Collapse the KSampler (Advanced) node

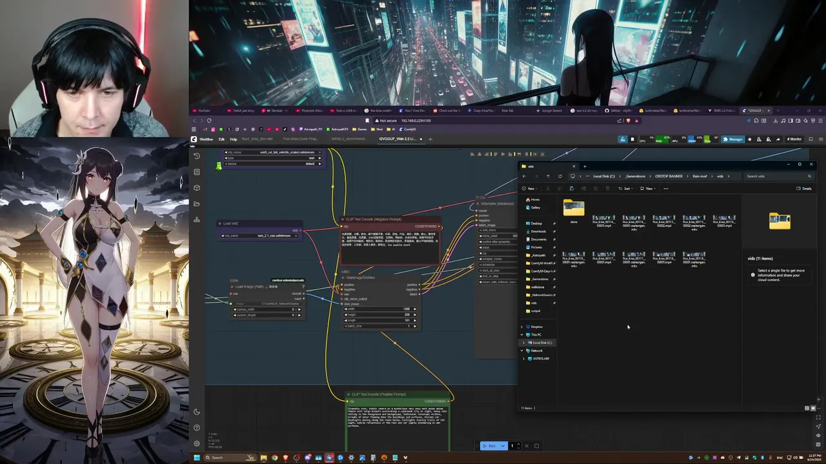[478, 204]
